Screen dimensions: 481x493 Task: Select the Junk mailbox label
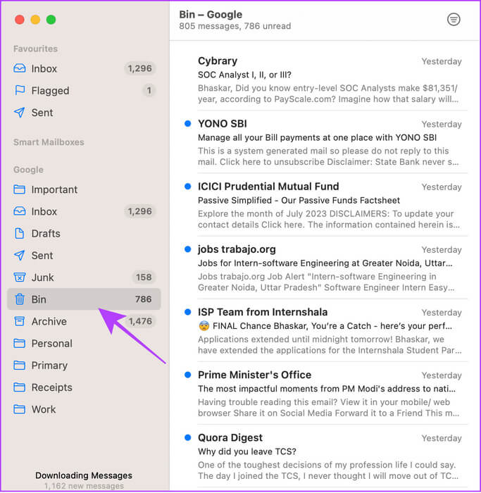click(42, 277)
